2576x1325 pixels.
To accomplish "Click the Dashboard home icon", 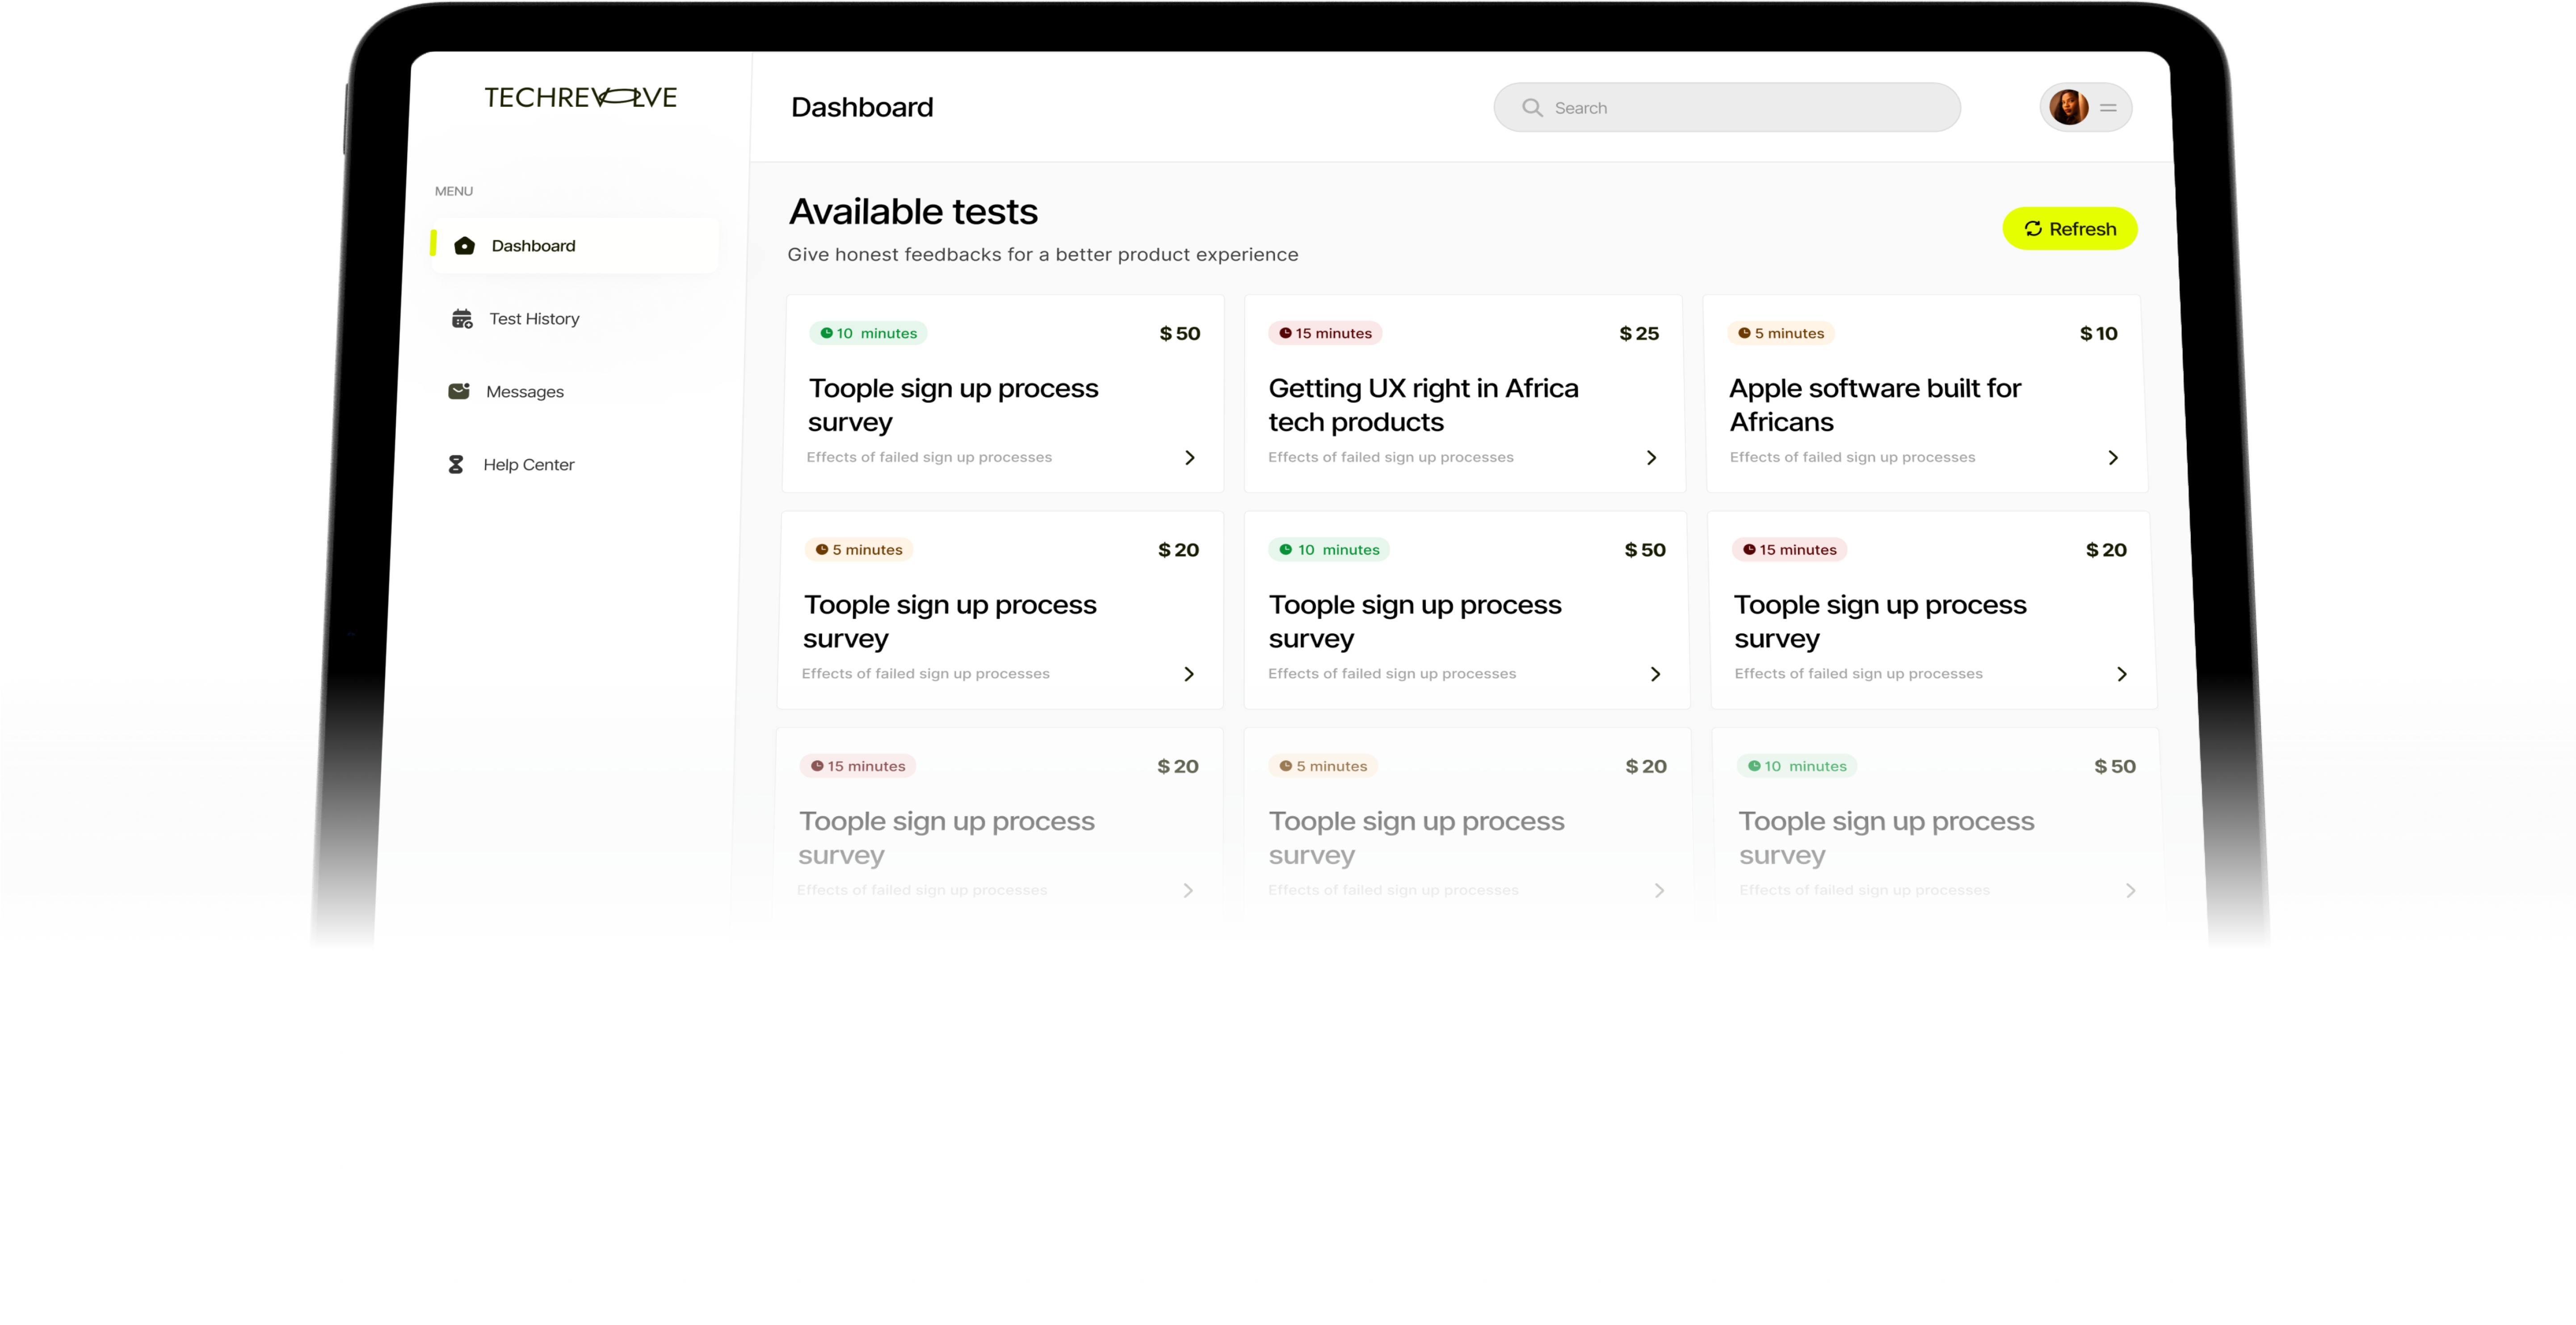I will [464, 246].
